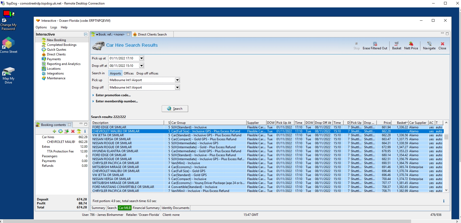Open the Pick up location dropdown
Image resolution: width=461 pixels, height=223 pixels.
coord(177,80)
